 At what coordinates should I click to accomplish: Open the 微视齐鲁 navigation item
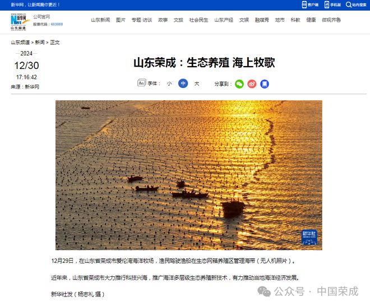click(331, 20)
